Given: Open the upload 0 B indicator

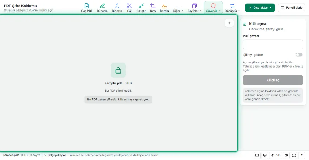Looking at the screenshot, I should pyautogui.click(x=276, y=155).
